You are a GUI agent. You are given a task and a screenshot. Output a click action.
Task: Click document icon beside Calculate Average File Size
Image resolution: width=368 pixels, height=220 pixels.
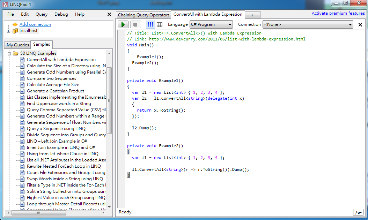pos(22,85)
